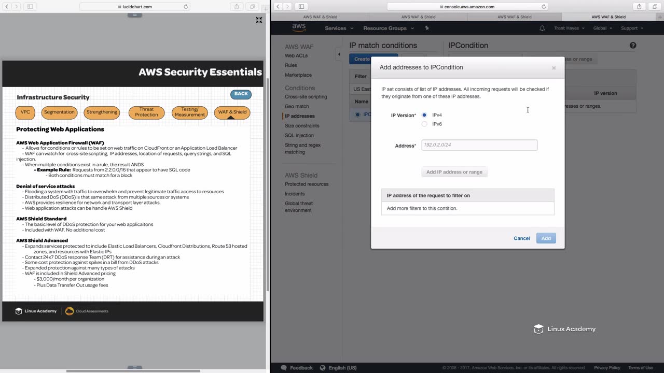The width and height of the screenshot is (664, 373).
Task: Reload the console.aws.amazon.com page
Action: tap(544, 7)
